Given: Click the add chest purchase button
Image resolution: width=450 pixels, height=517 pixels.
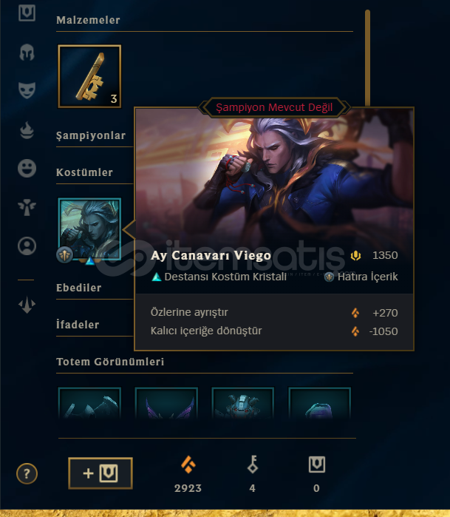Looking at the screenshot, I should (x=100, y=473).
